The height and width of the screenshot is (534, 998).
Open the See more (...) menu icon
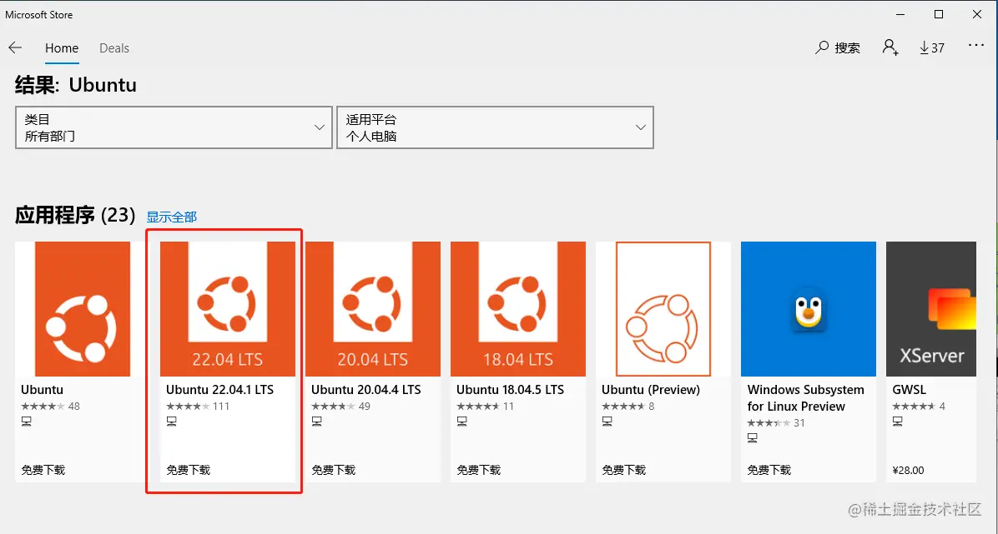click(x=976, y=47)
